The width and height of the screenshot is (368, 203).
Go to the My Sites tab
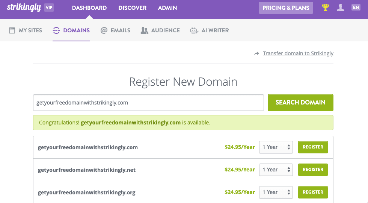[26, 30]
